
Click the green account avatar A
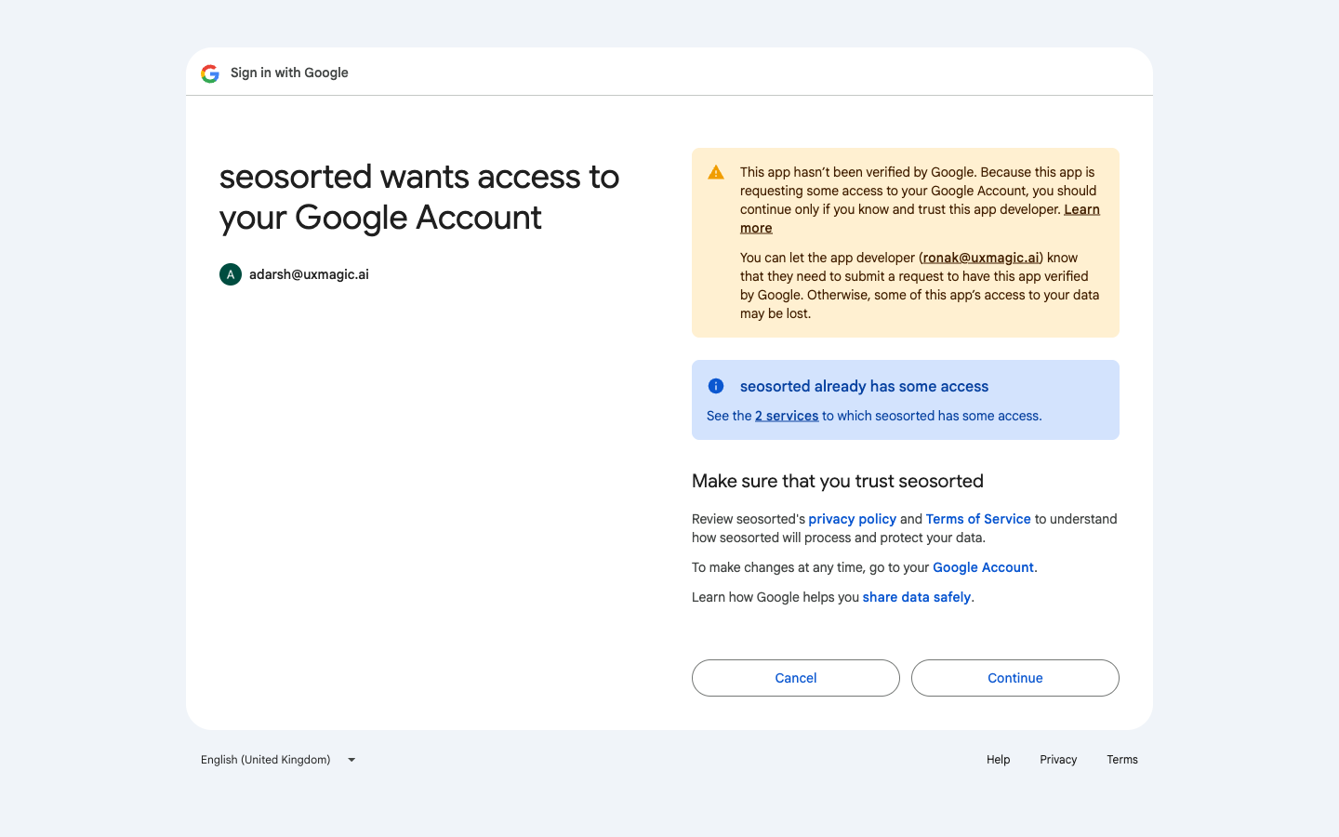tap(231, 274)
